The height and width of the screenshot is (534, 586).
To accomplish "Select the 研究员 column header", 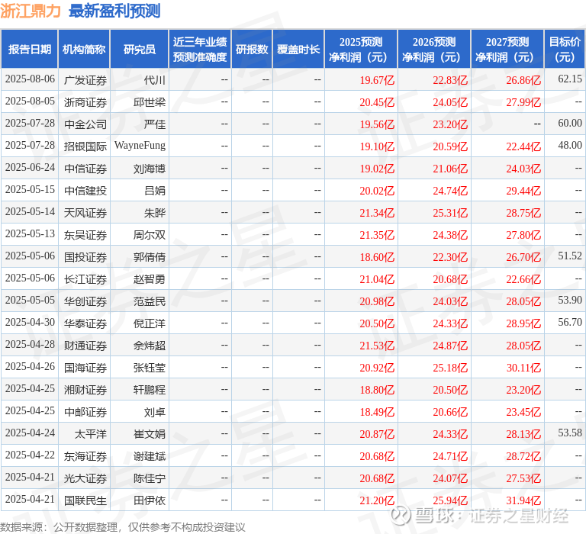I will coord(140,50).
